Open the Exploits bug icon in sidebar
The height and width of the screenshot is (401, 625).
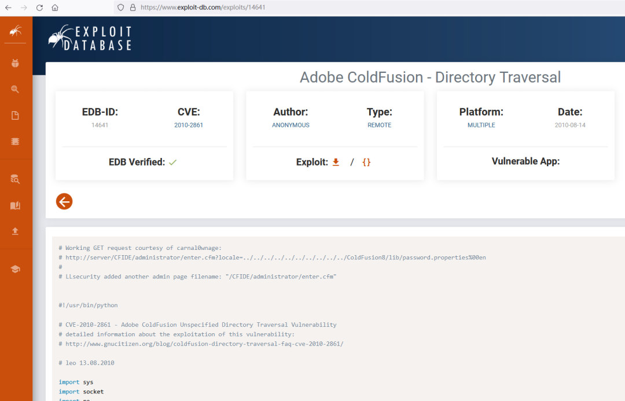click(16, 63)
